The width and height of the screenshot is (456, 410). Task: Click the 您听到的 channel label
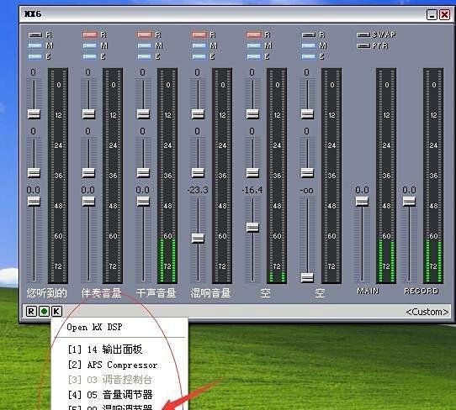(x=47, y=293)
